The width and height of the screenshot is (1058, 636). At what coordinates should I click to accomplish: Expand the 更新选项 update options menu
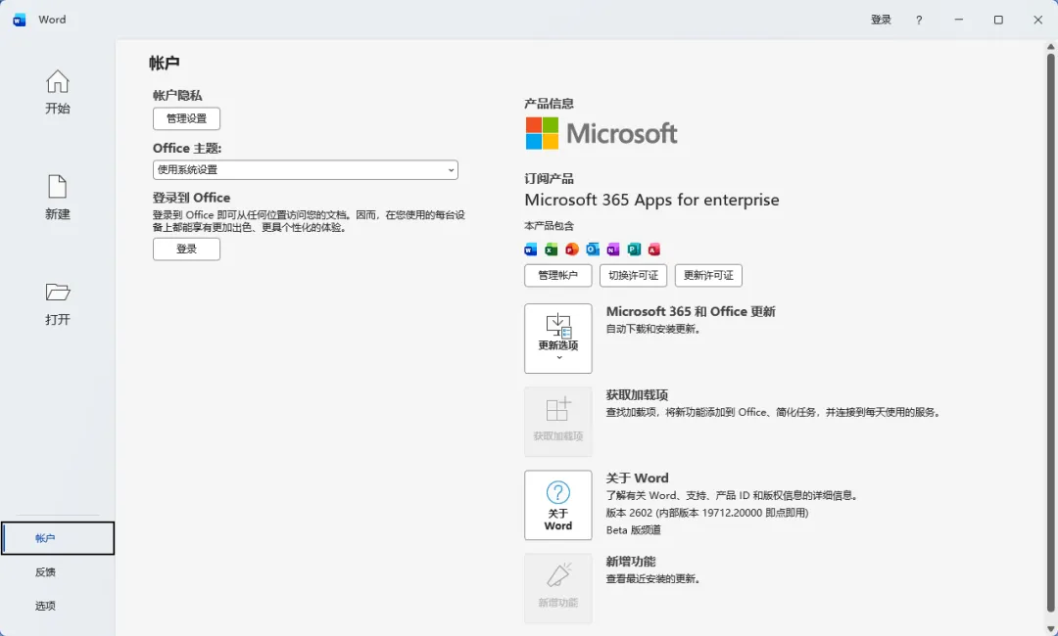[558, 339]
